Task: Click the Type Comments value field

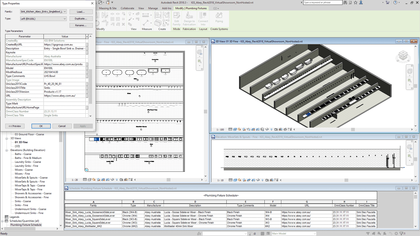Action: [x=65, y=76]
